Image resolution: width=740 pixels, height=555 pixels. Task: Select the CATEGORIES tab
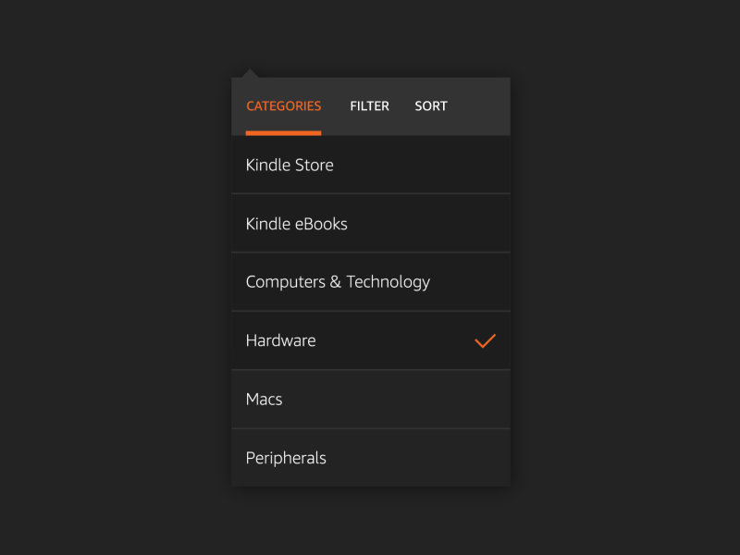click(283, 105)
